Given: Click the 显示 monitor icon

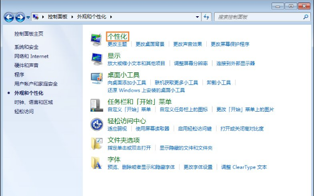Looking at the screenshot, I should (x=96, y=59).
